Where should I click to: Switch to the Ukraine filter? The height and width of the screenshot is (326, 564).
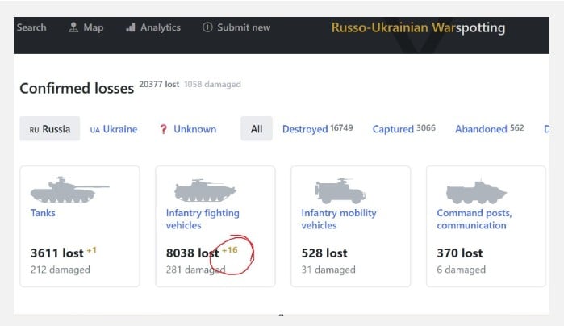point(114,129)
